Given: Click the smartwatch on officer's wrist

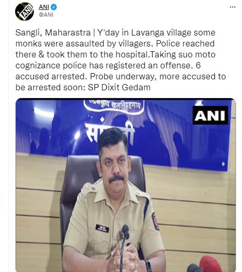Looking at the screenshot, I should click(x=149, y=266).
